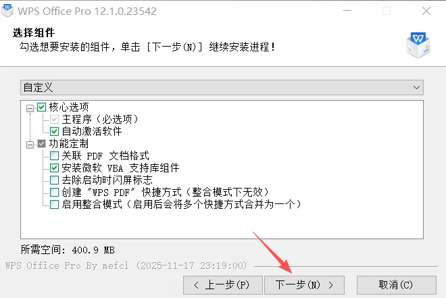Select the 功能定制 label in tree
This screenshot has height=298, width=446.
[x=69, y=144]
